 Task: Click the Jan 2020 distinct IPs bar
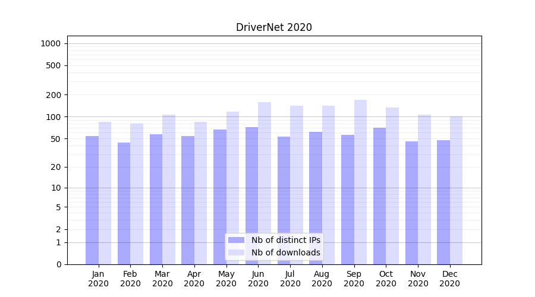tap(92, 200)
